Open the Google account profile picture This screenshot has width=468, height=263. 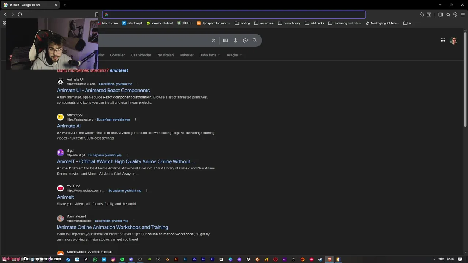[x=454, y=41]
